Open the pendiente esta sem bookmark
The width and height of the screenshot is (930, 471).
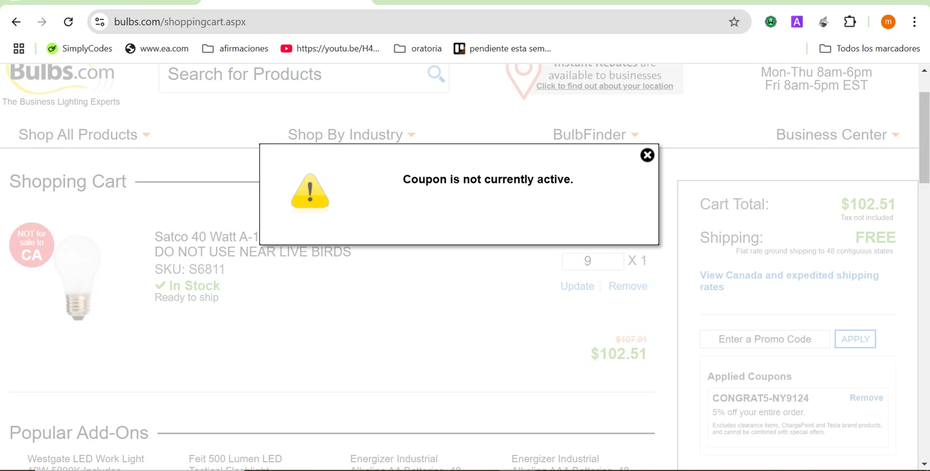(502, 48)
